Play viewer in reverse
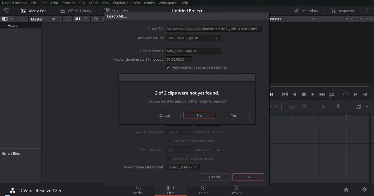The image size is (374, 196). tap(295, 94)
